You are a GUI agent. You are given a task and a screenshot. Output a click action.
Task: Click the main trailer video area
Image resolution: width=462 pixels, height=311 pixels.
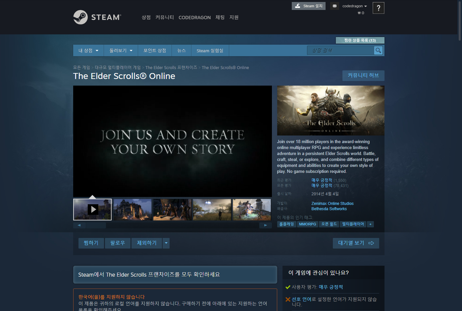[173, 141]
